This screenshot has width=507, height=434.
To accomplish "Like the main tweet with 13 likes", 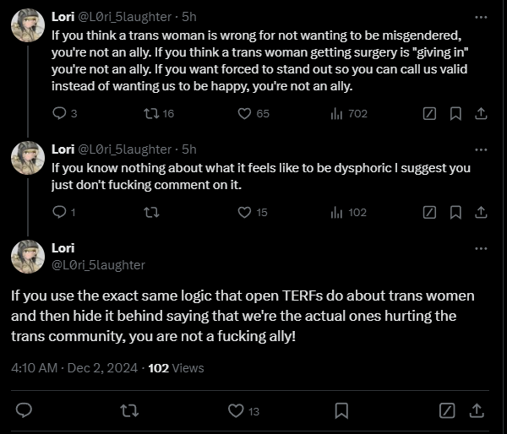I will [x=237, y=410].
